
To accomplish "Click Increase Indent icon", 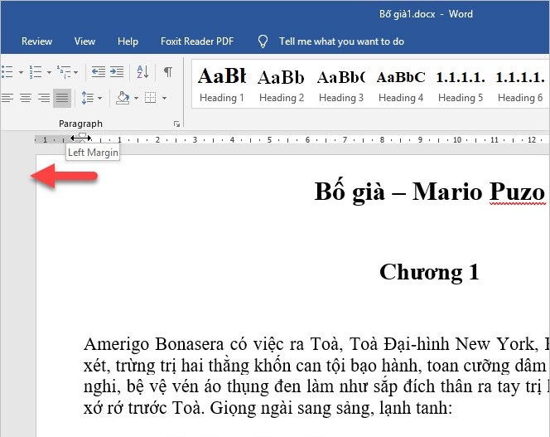I will tap(117, 72).
